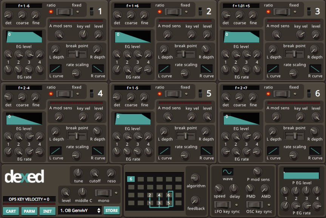The image size is (326, 218).
Task: Click the "f = 1.01 +5" frequency display
Action: click(241, 6)
